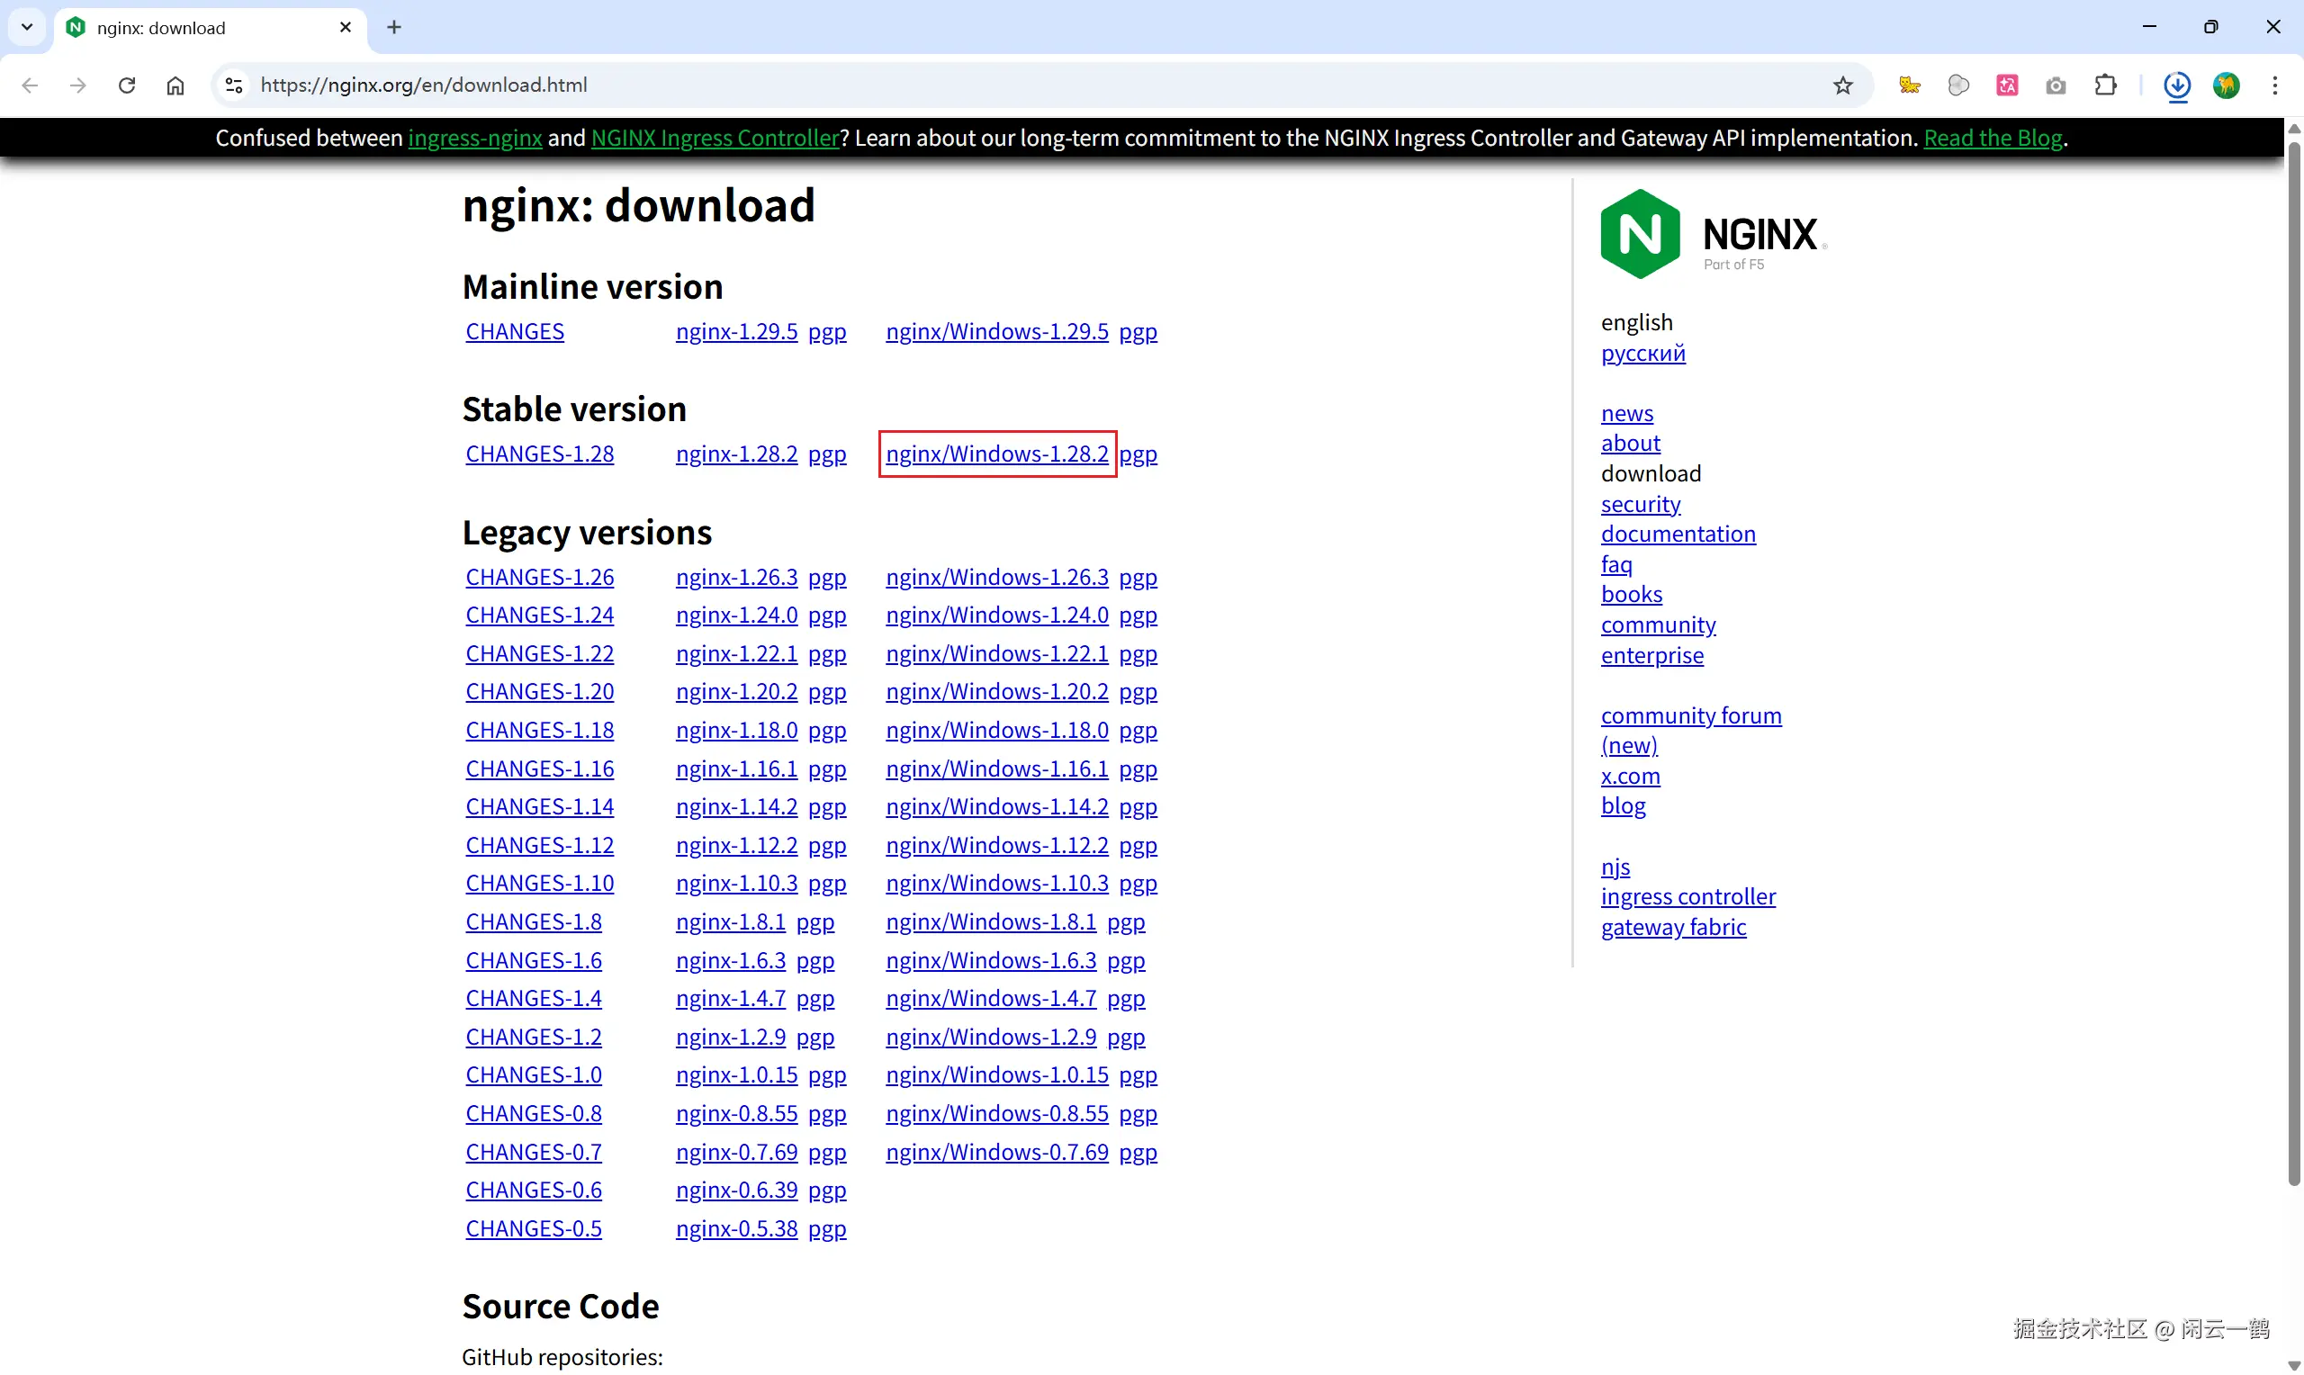The image size is (2304, 1375).
Task: Click the reload page icon
Action: click(127, 85)
